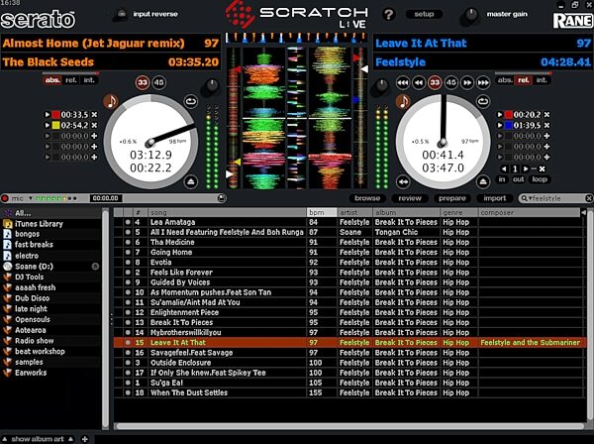Add third cue point on right deck
Screen dimensions: 594x444
[x=546, y=136]
